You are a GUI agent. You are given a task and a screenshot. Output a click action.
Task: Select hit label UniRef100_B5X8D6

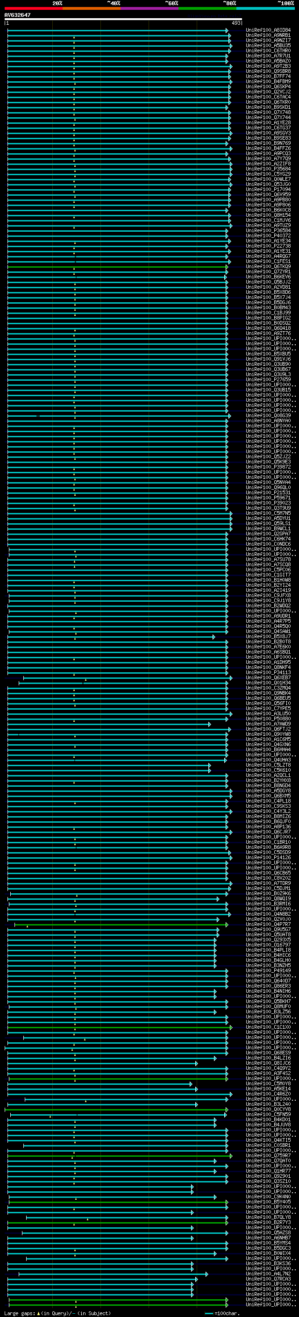[x=268, y=292]
